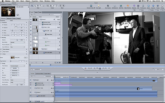
Task: Select the Text tool
Action: pos(56,6)
